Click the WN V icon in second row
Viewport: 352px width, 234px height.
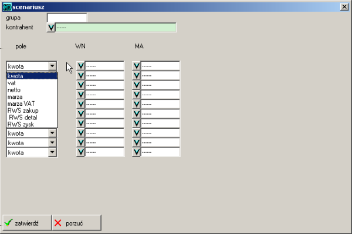click(80, 76)
